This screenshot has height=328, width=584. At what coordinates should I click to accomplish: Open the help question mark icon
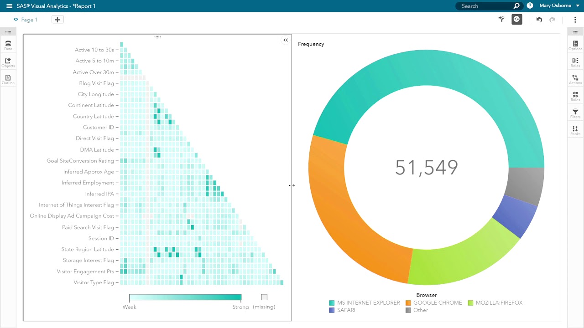530,6
